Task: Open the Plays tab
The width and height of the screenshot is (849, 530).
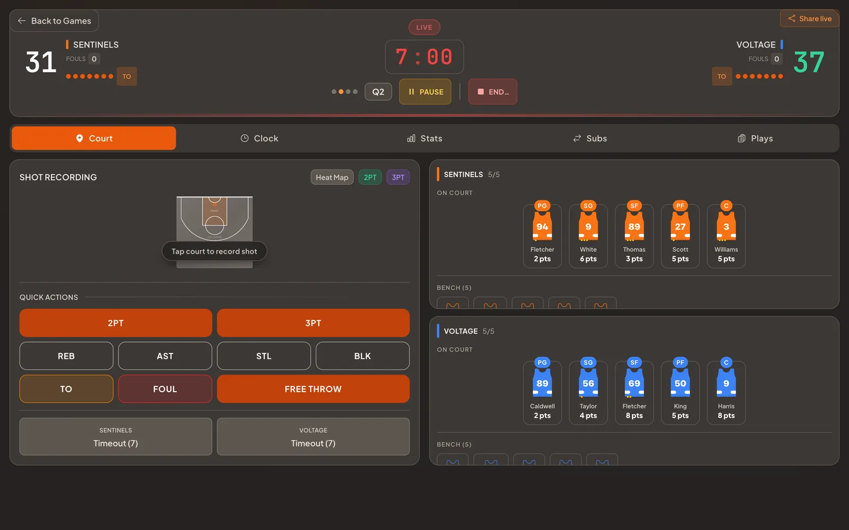Action: 755,138
